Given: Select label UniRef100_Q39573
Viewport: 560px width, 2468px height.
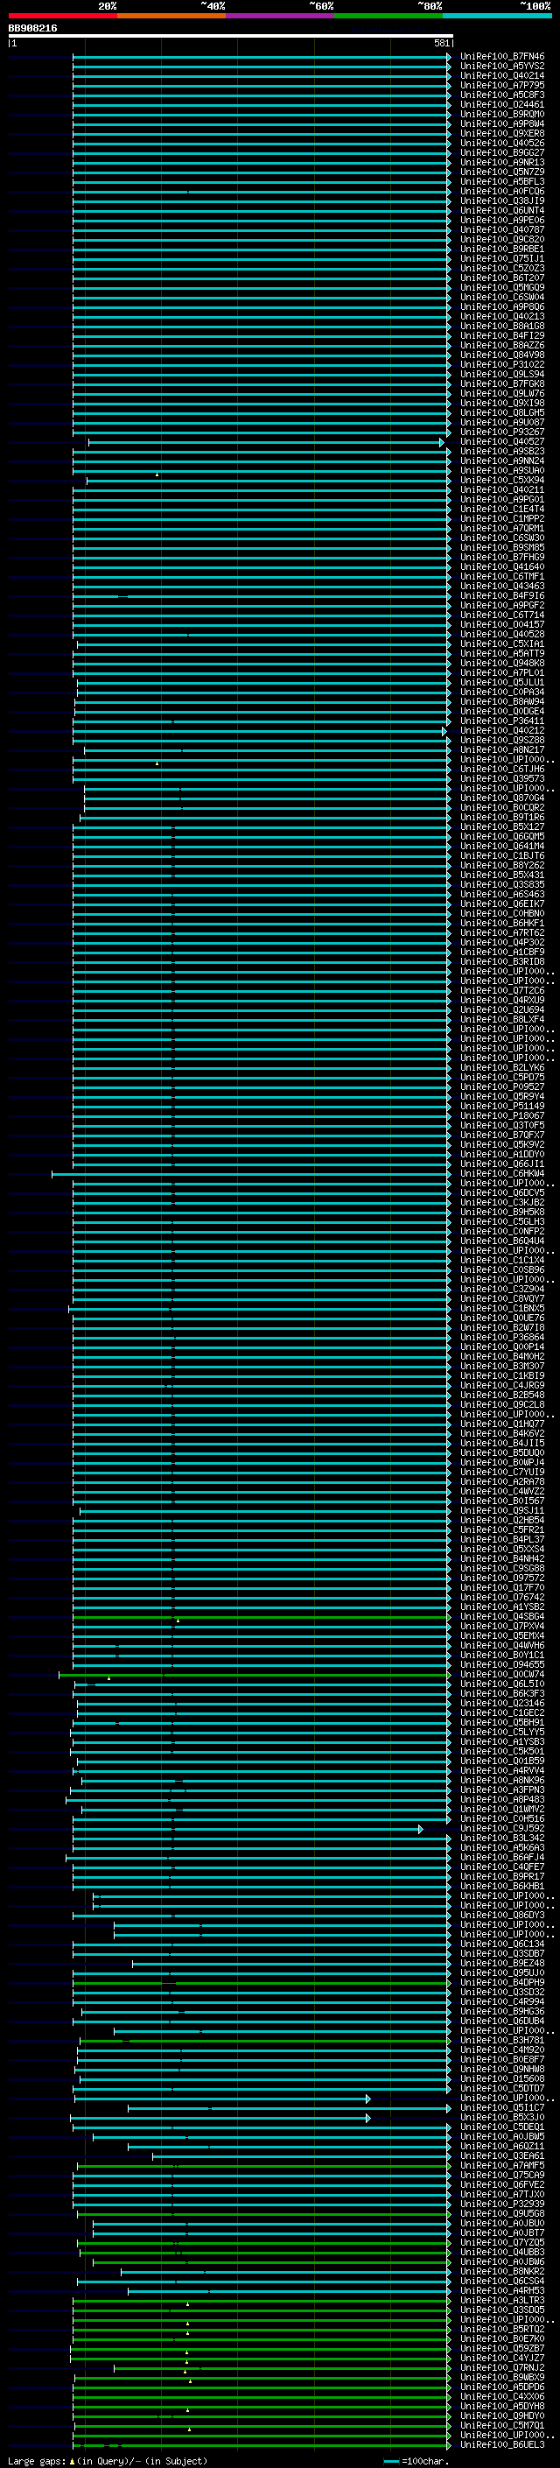Looking at the screenshot, I should tap(501, 779).
